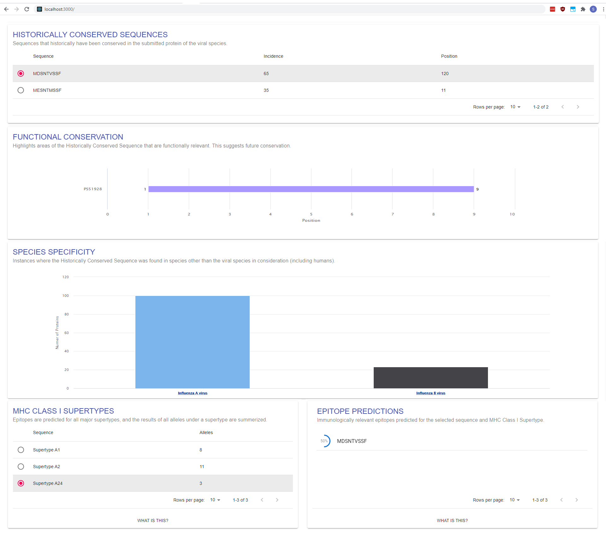Click the red extension icon in toolbar

[x=552, y=9]
